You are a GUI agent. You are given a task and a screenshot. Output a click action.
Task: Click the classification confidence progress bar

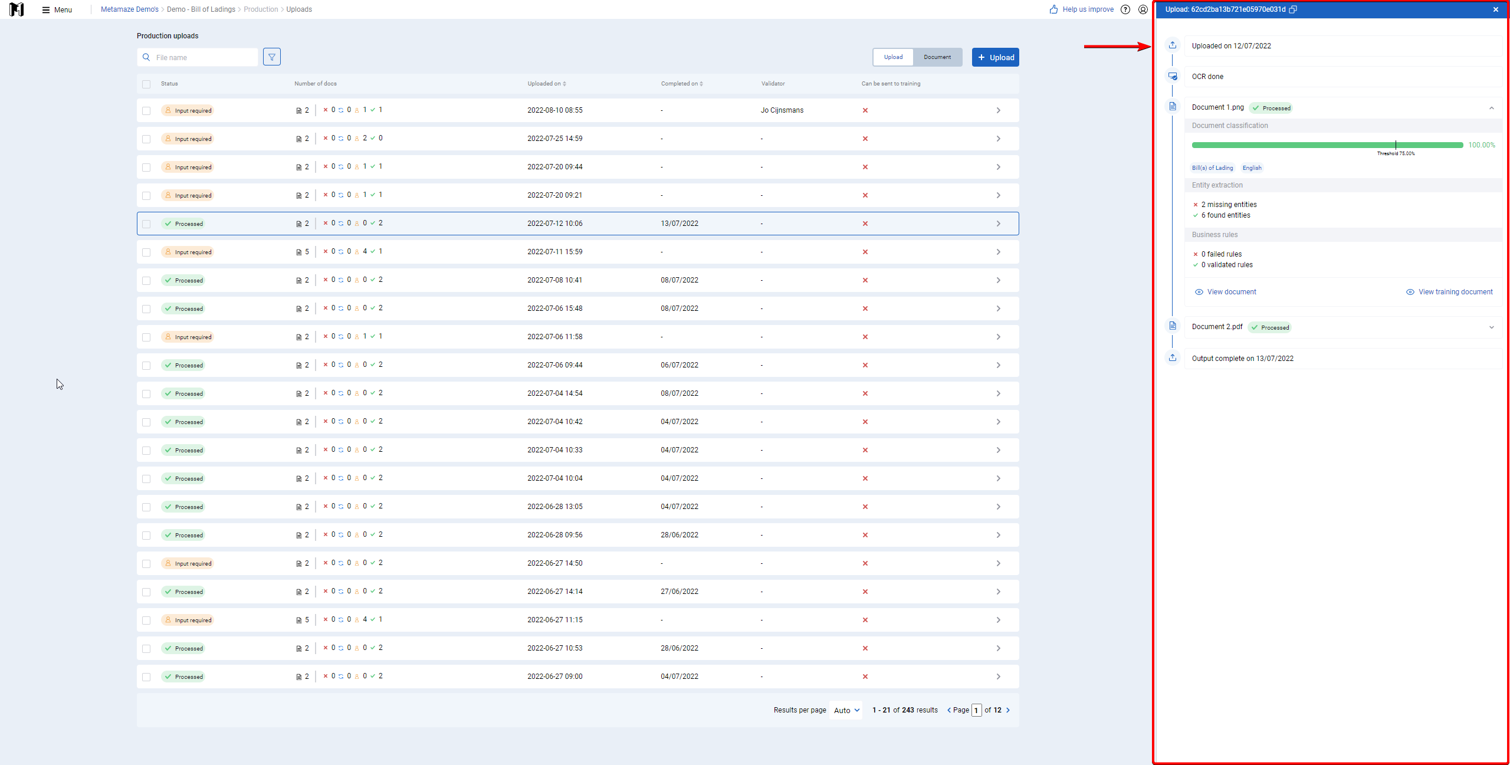[x=1327, y=145]
